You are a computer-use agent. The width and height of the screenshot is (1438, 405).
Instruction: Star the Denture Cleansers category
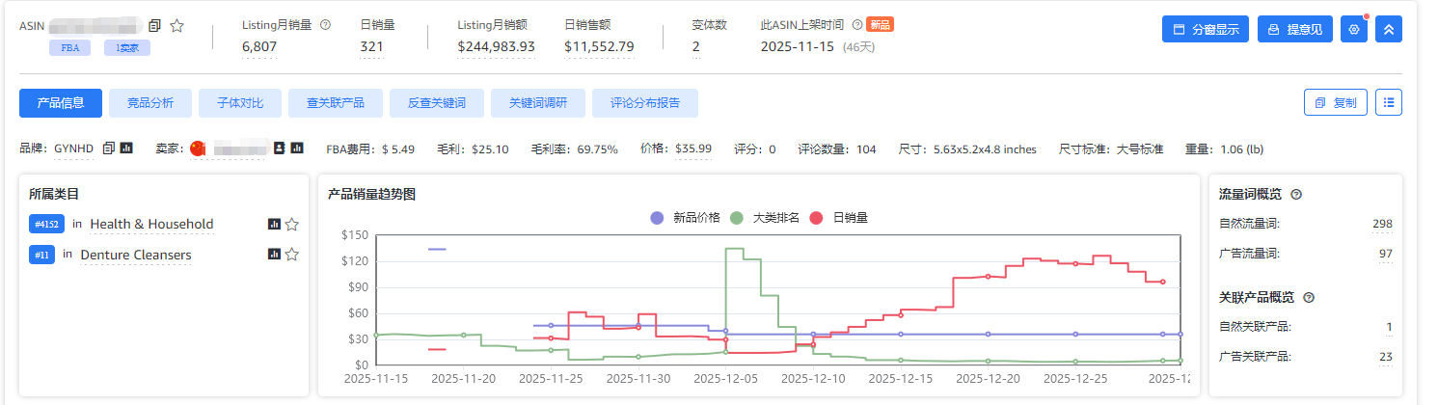[x=292, y=255]
